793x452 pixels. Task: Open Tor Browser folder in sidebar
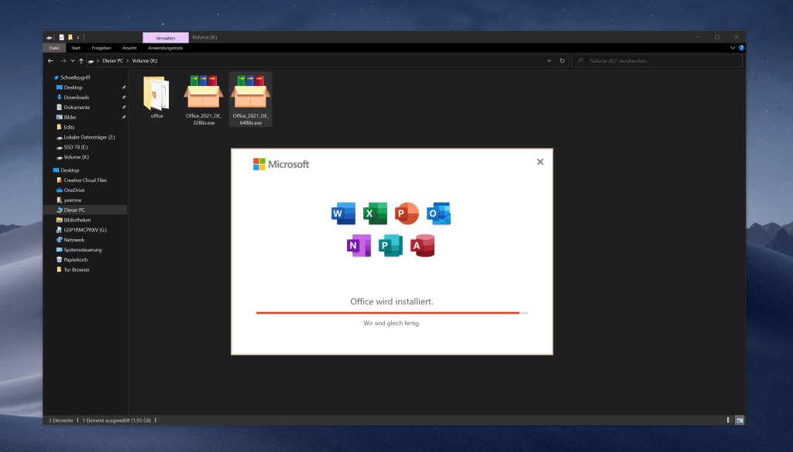[77, 269]
